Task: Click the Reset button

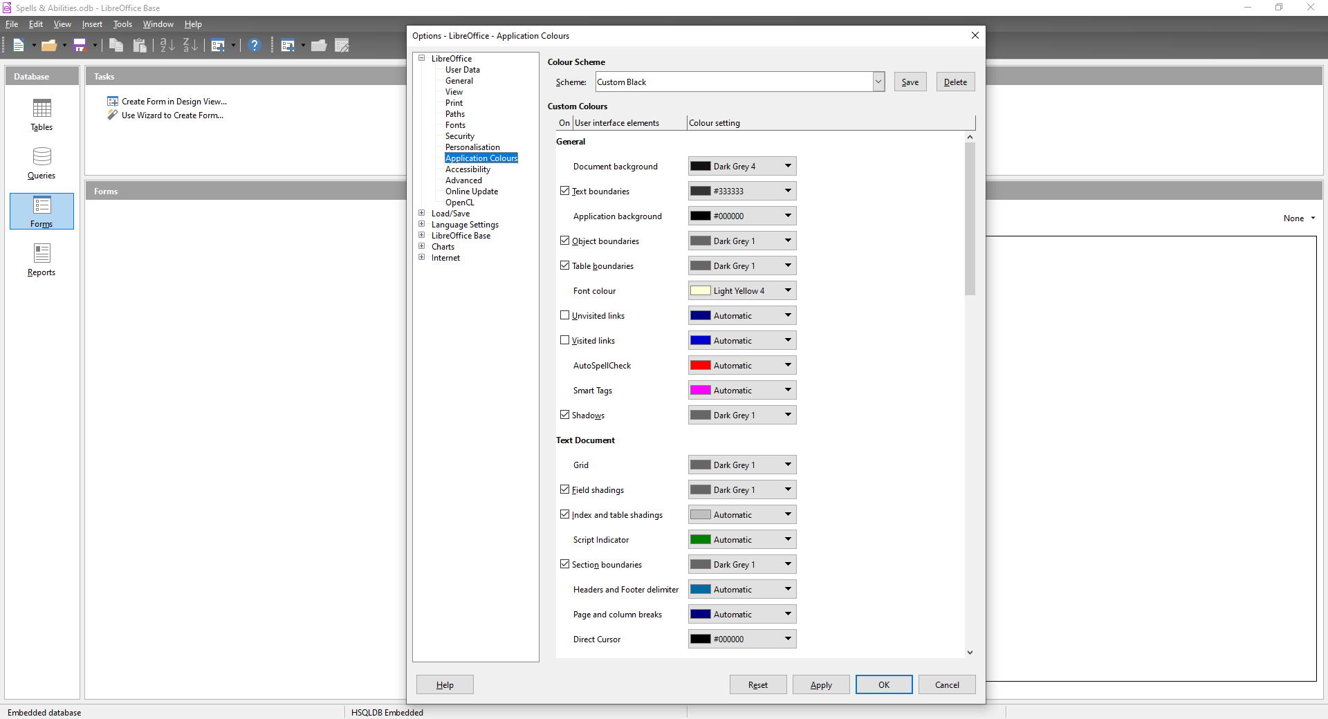Action: tap(758, 684)
